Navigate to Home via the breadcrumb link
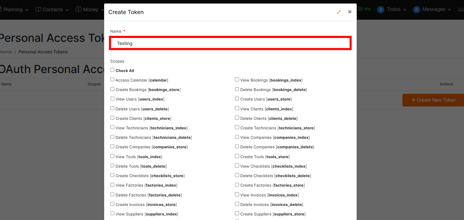Image resolution: width=464 pixels, height=220 pixels. click(6, 52)
